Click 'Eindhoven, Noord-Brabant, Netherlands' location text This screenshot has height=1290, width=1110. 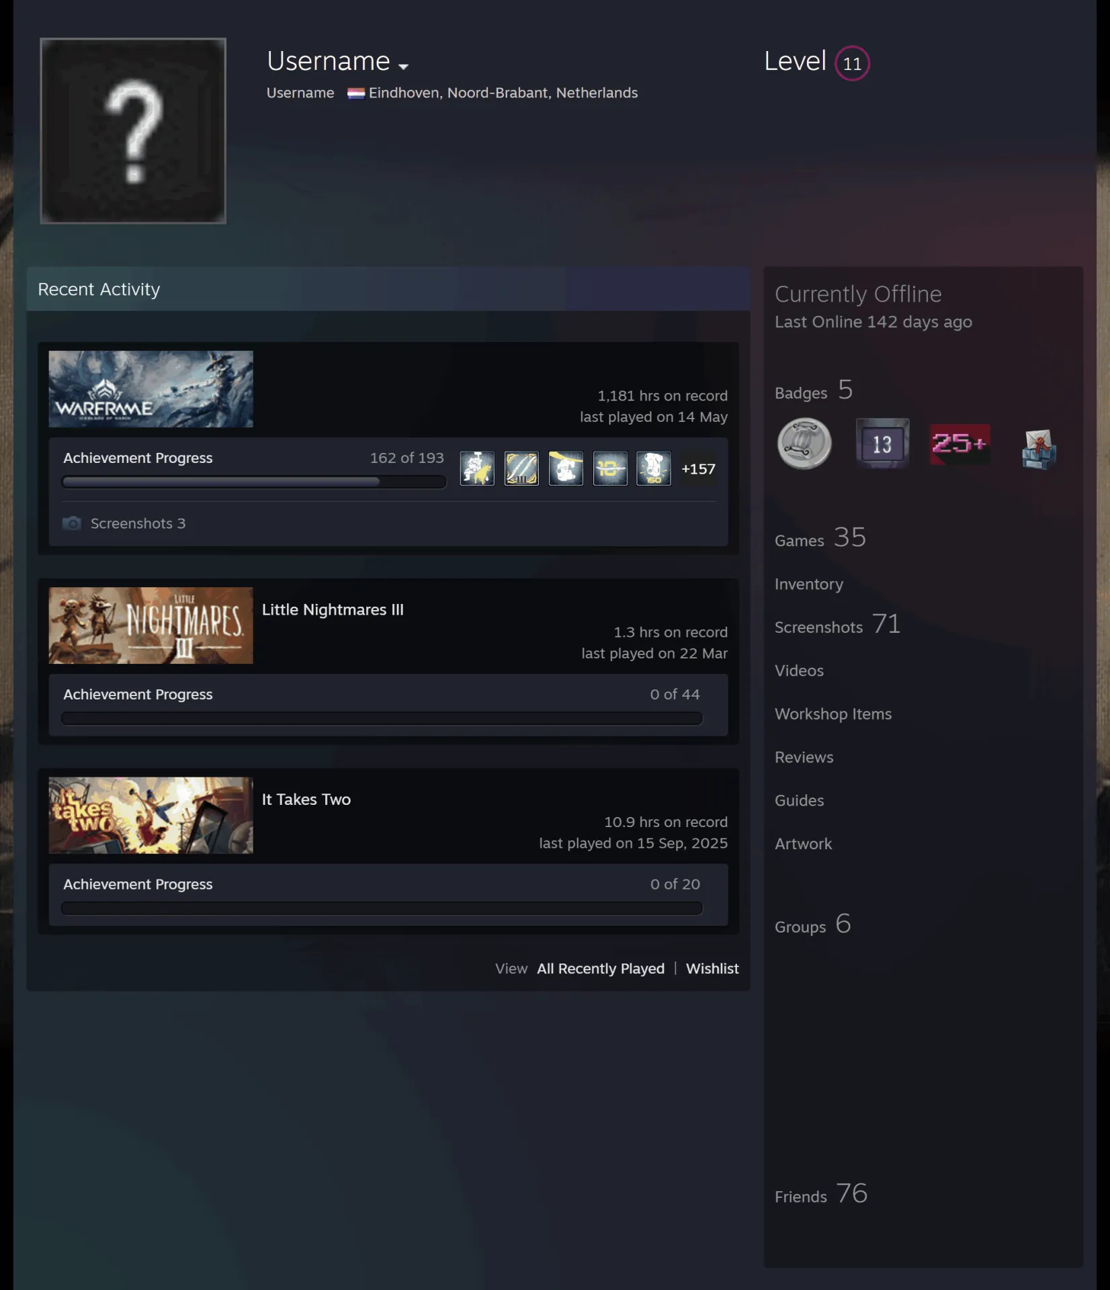pos(503,93)
